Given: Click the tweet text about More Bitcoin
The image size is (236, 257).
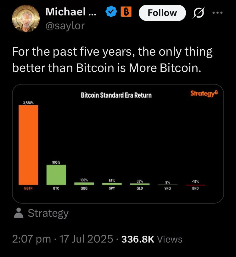Looking at the screenshot, I should 112,60.
